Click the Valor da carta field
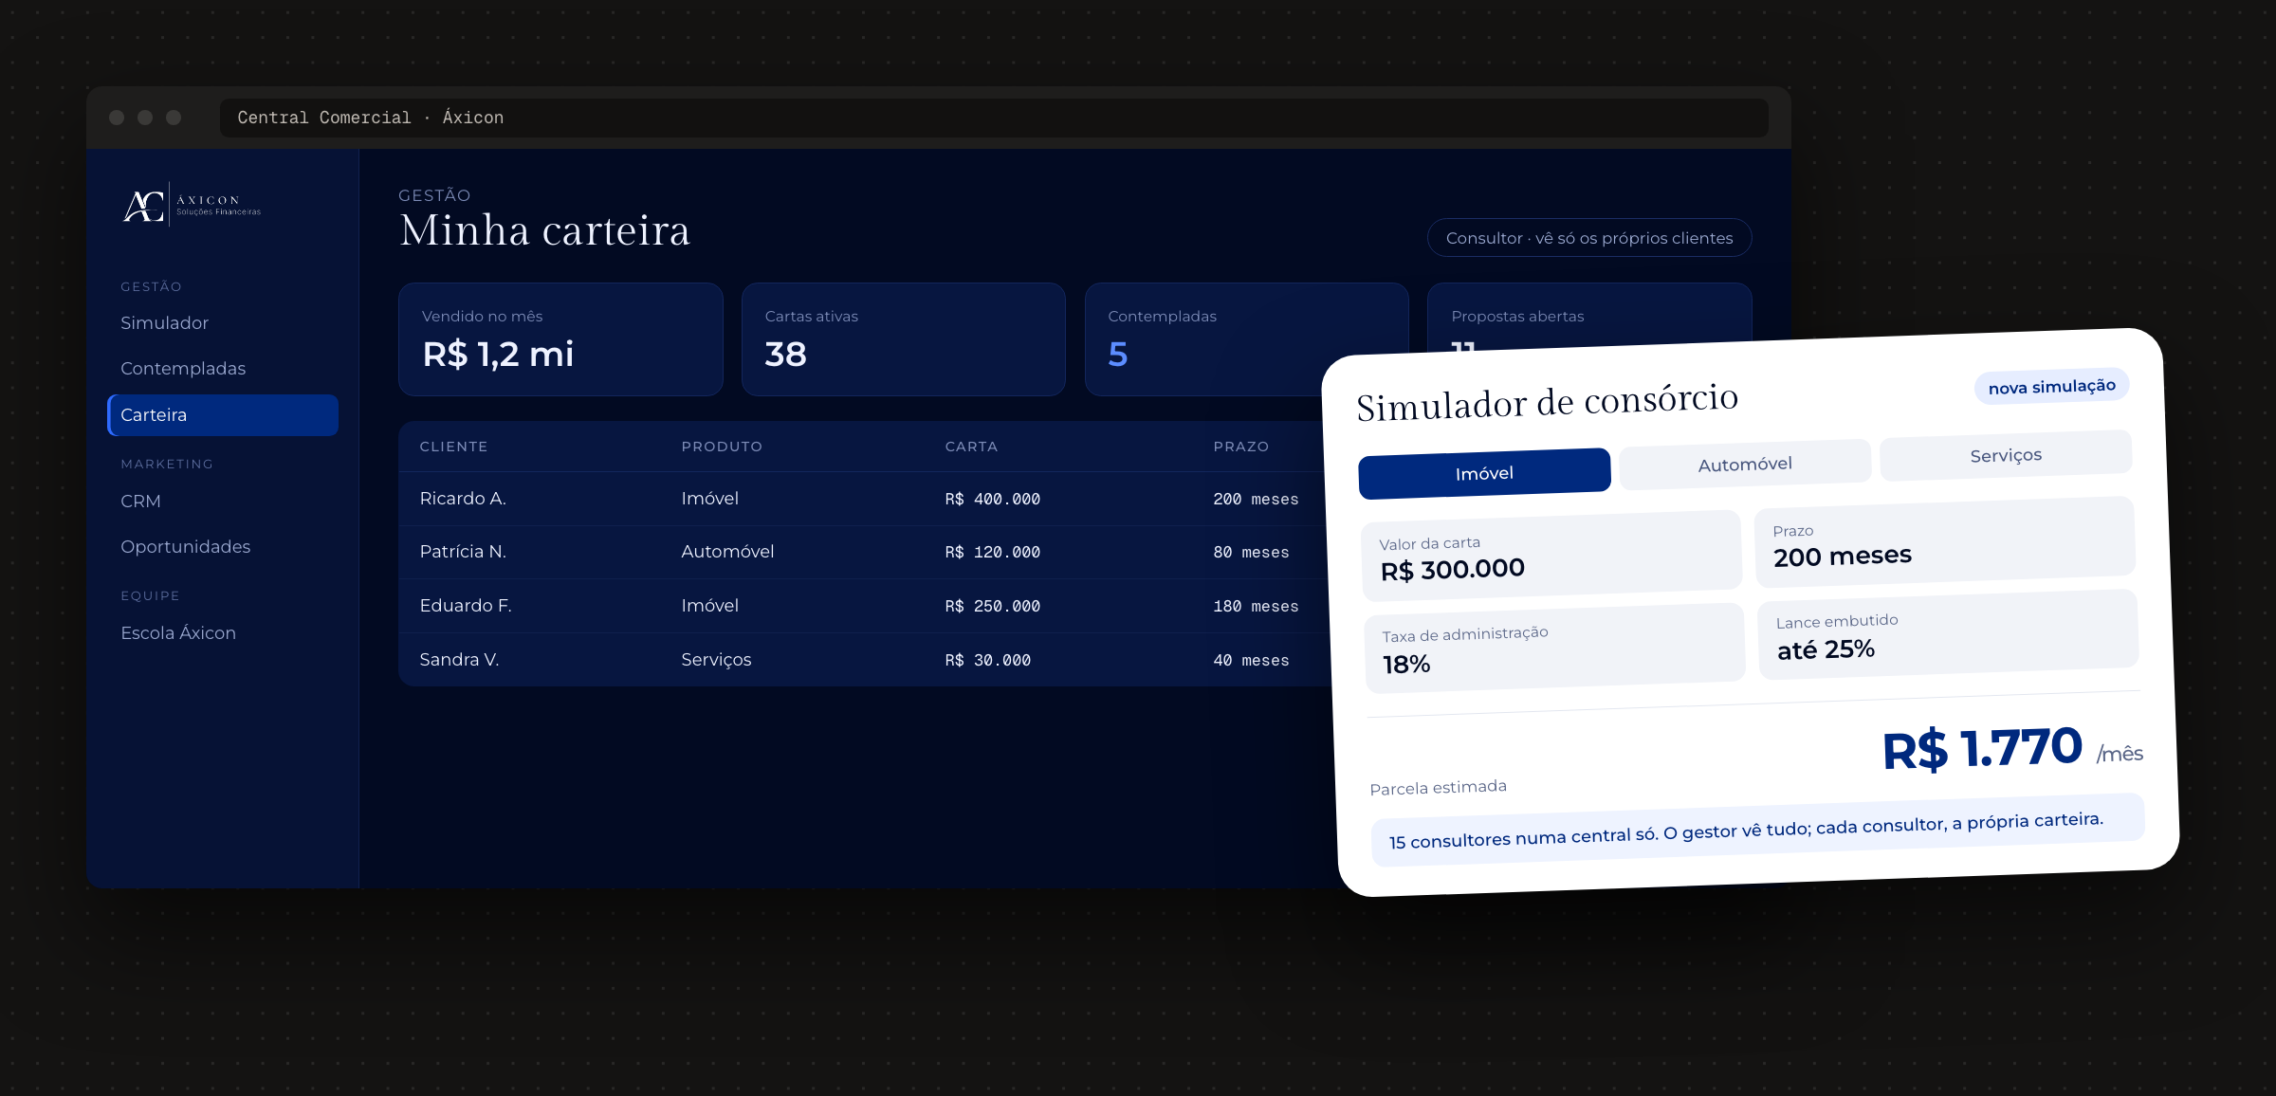 click(1551, 557)
